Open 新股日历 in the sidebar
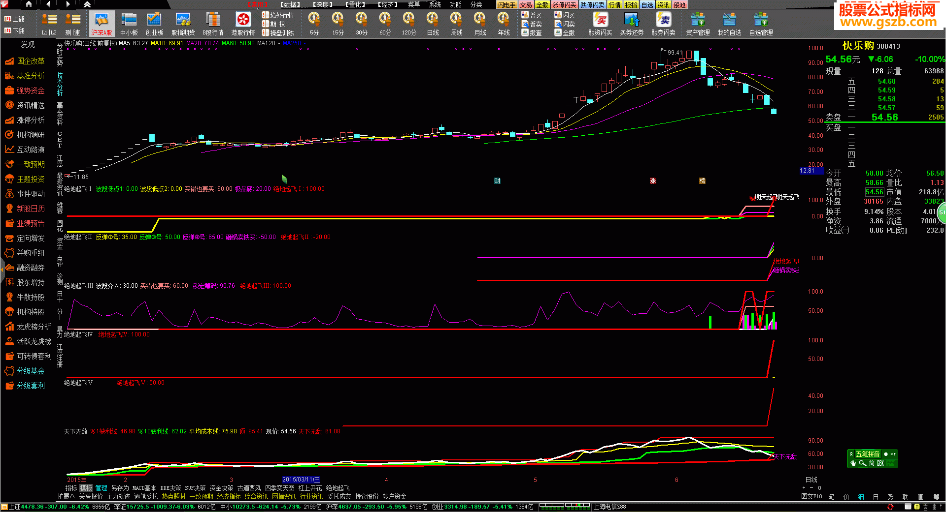 25,209
